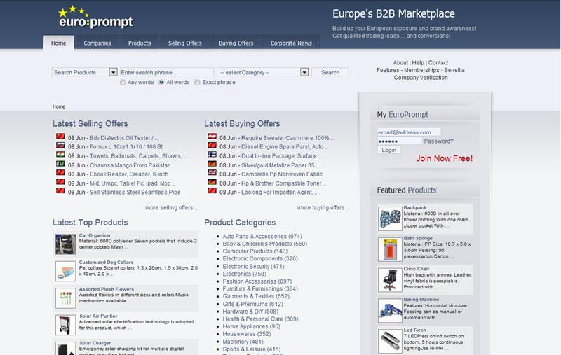The image size is (561, 355).
Task: Select the All words radio option
Action: (162, 83)
